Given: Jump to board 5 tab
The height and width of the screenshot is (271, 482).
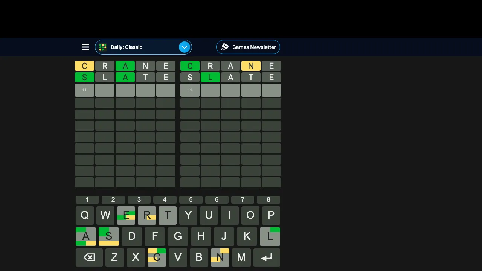Looking at the screenshot, I should point(191,200).
